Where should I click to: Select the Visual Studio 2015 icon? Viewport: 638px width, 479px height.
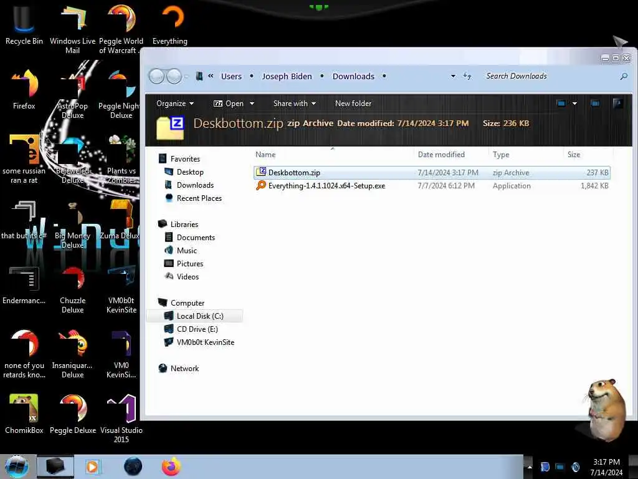click(x=121, y=419)
